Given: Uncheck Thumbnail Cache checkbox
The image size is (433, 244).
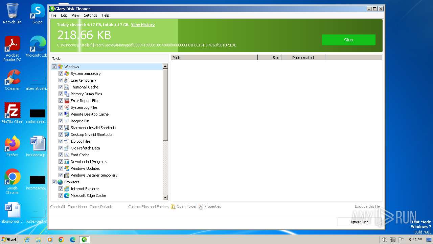Looking at the screenshot, I should (61, 87).
